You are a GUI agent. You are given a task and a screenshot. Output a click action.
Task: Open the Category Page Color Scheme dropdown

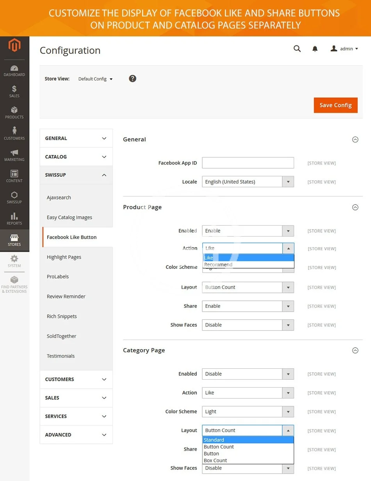pyautogui.click(x=248, y=412)
